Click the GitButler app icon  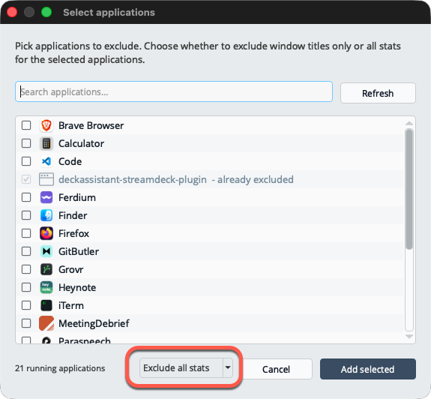(x=46, y=251)
